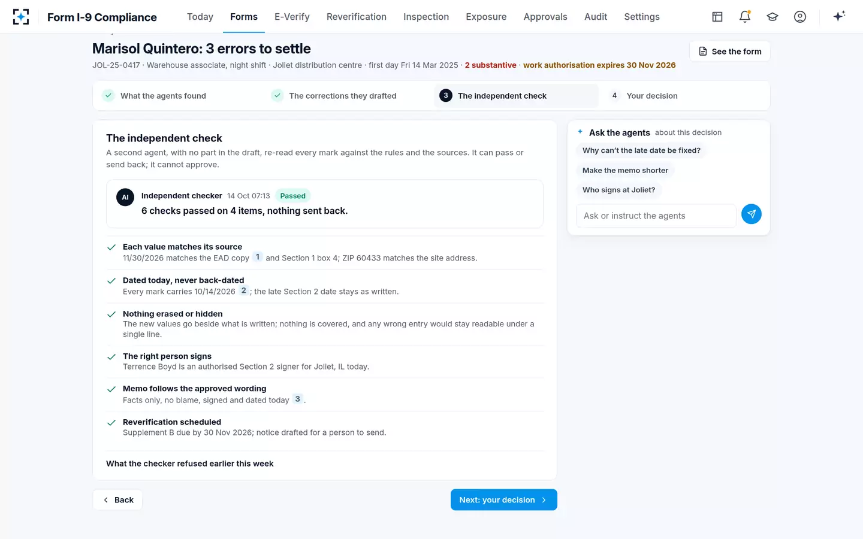
Task: Click the Back button
Action: click(117, 500)
